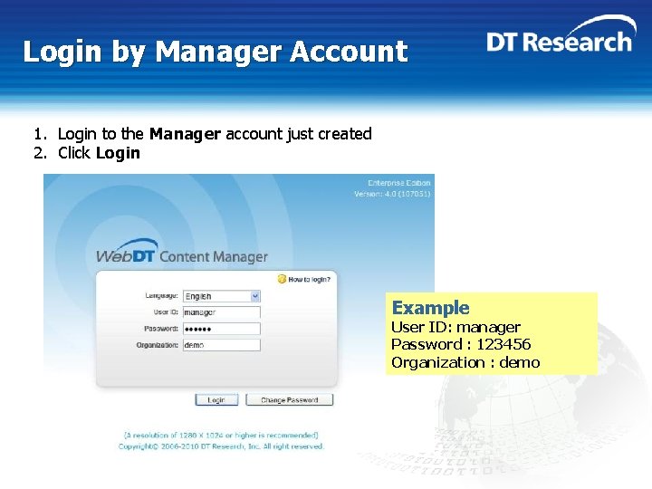The width and height of the screenshot is (652, 489).
Task: Click the resolution recommendation text
Action: 221,436
